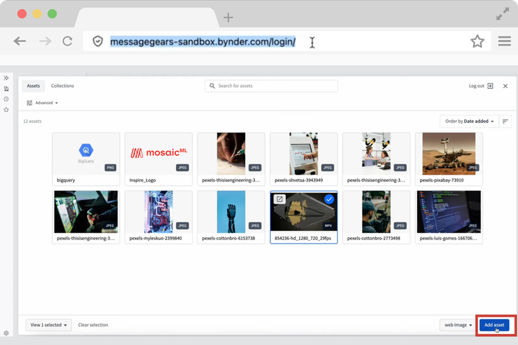This screenshot has height=345, width=518.
Task: Toggle the sort direction icon
Action: [x=505, y=121]
